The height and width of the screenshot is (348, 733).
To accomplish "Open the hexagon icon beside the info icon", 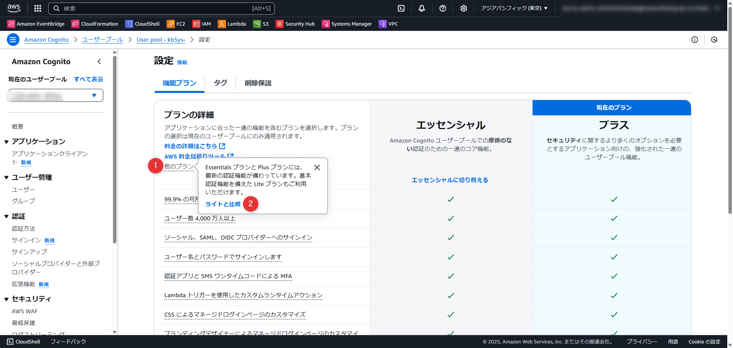I will click(714, 40).
